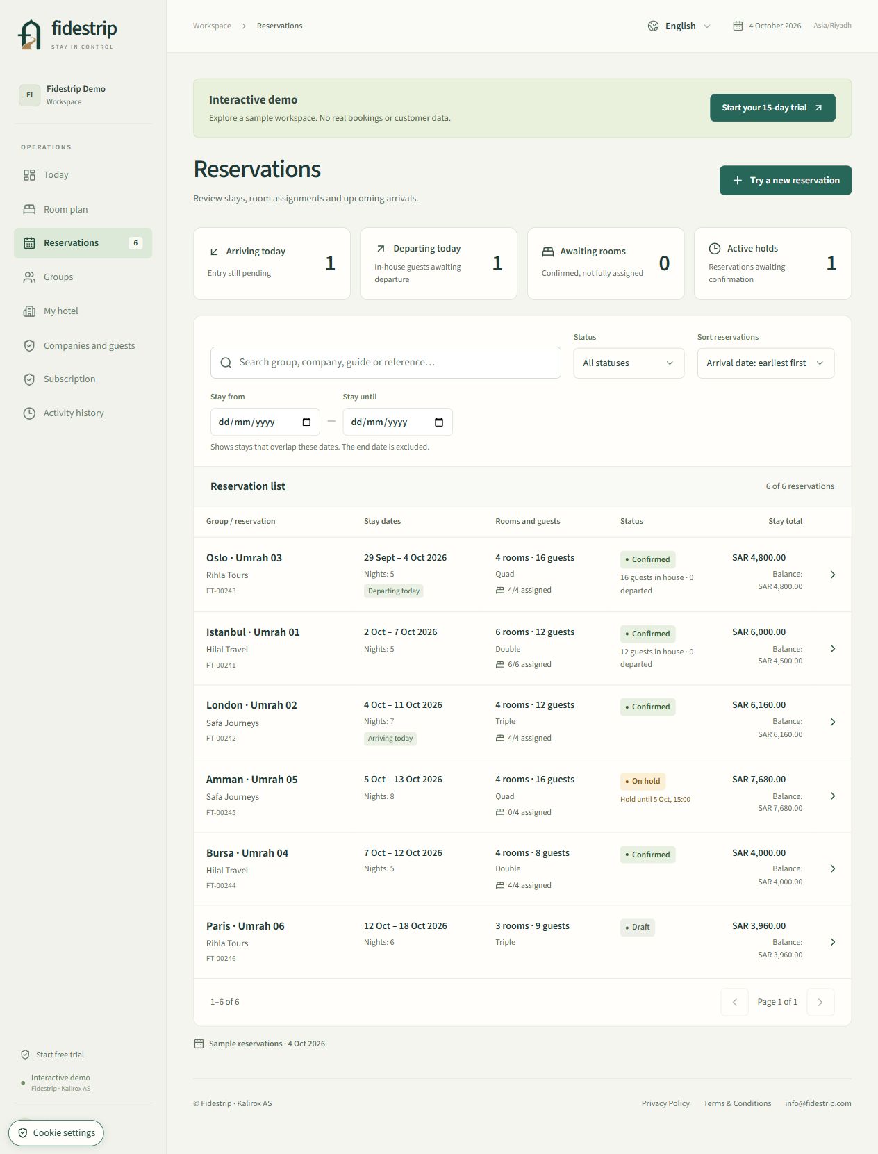Click the Stay until date field
Viewport: 878px width, 1154px height.
tap(397, 422)
